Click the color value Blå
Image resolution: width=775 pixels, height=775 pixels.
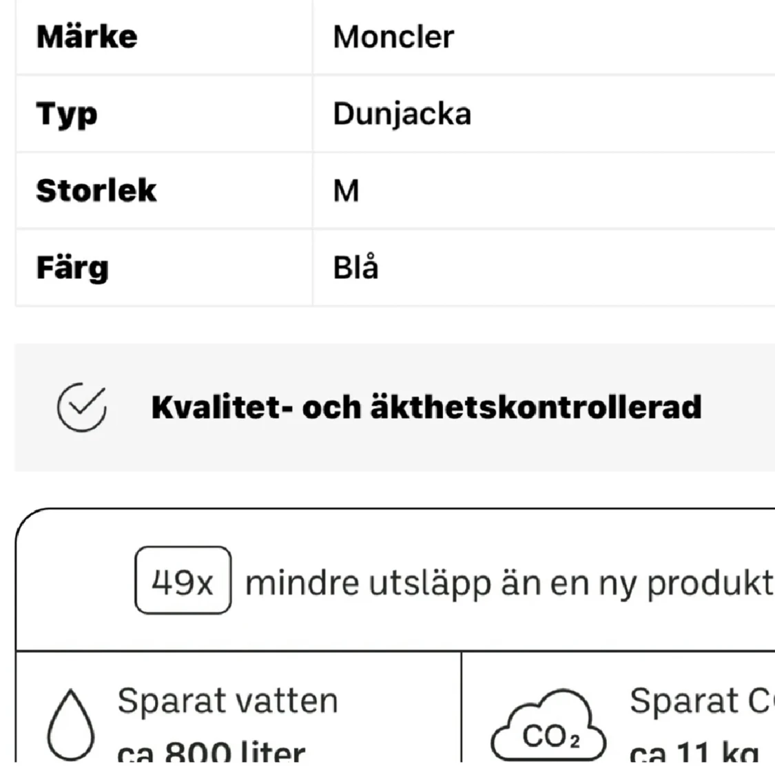[x=355, y=268]
